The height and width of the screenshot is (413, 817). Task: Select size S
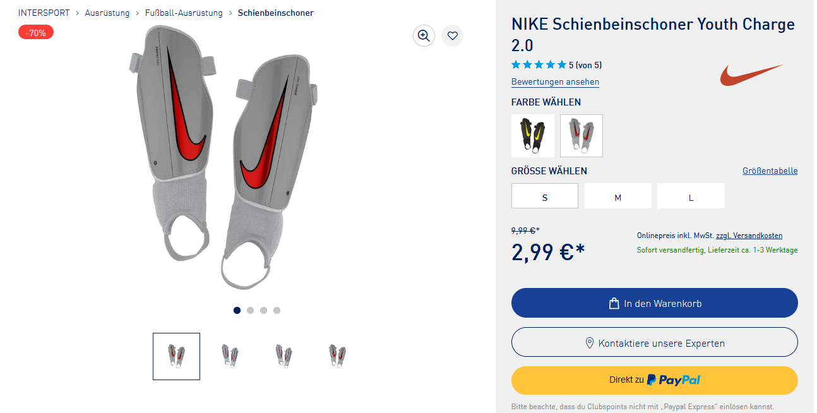(x=544, y=196)
